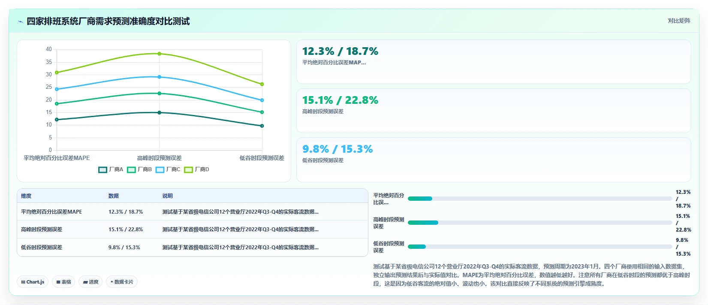Viewport: 708px width, 305px height.
Task: Click 厂商D legend color box
Action: point(188,170)
